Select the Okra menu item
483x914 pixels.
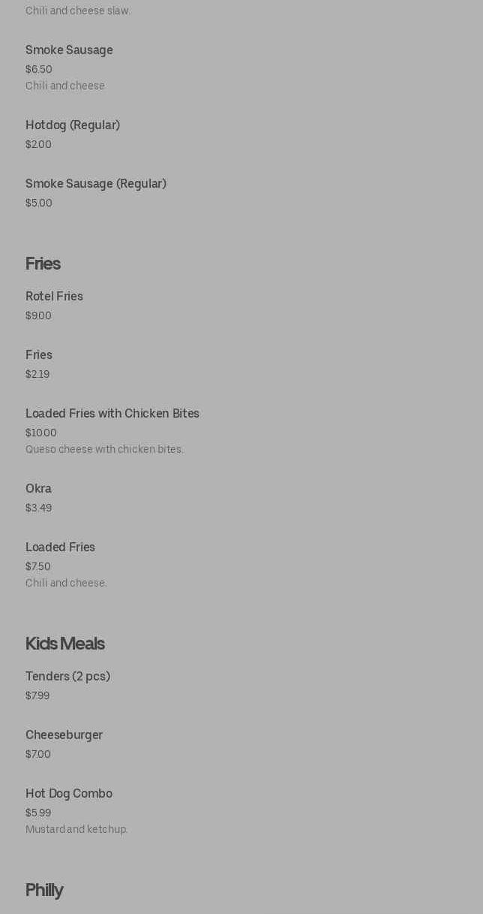click(38, 489)
